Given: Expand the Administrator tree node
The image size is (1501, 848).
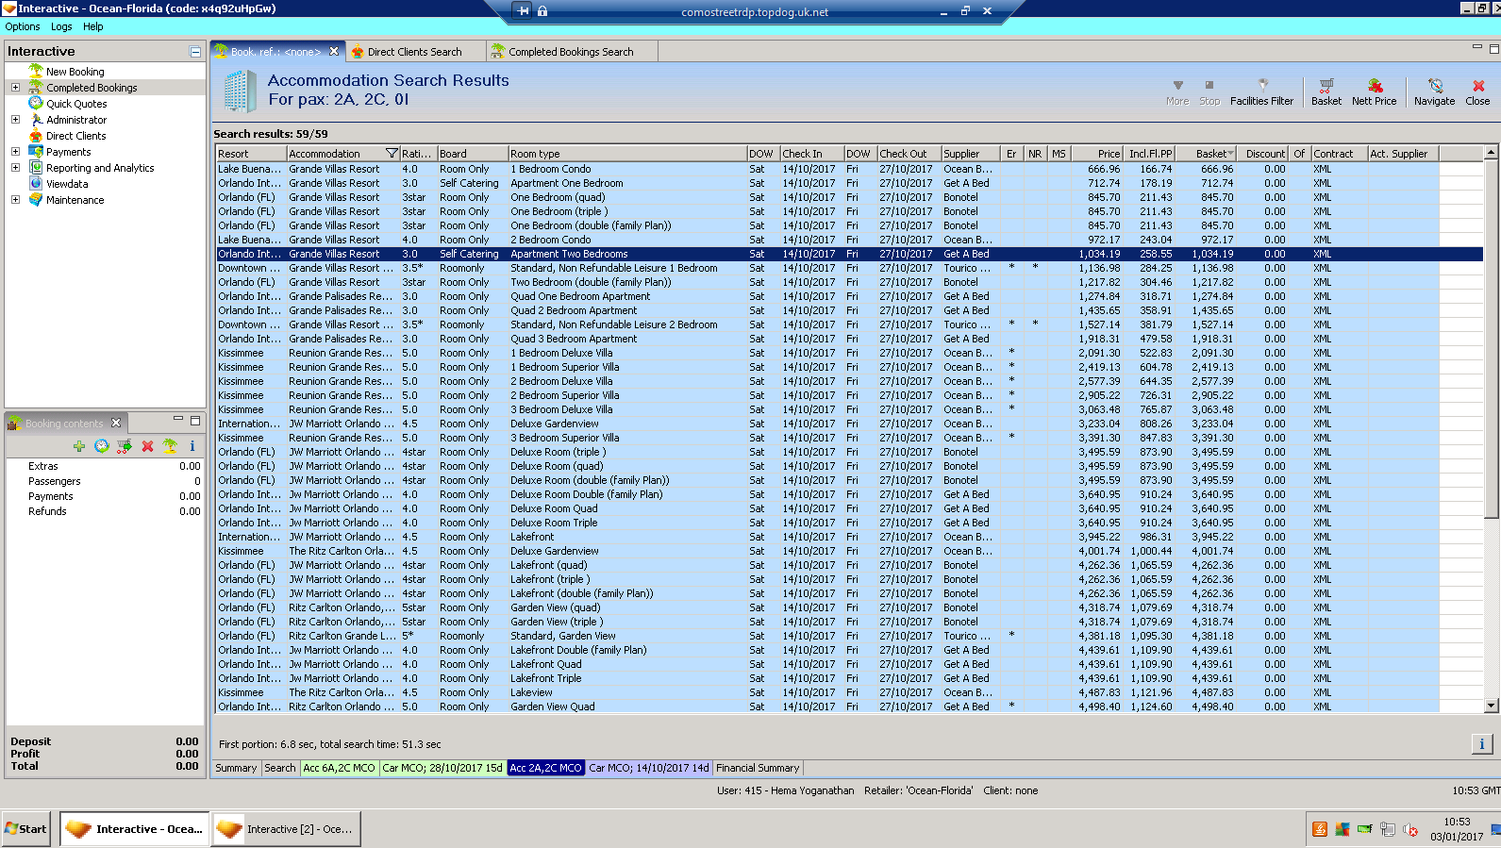Looking at the screenshot, I should (15, 120).
